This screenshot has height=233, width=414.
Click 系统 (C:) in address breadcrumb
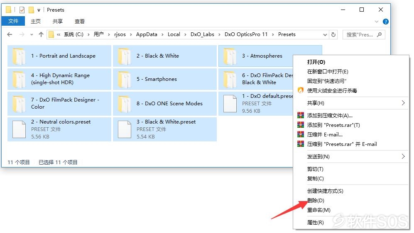tap(73, 34)
